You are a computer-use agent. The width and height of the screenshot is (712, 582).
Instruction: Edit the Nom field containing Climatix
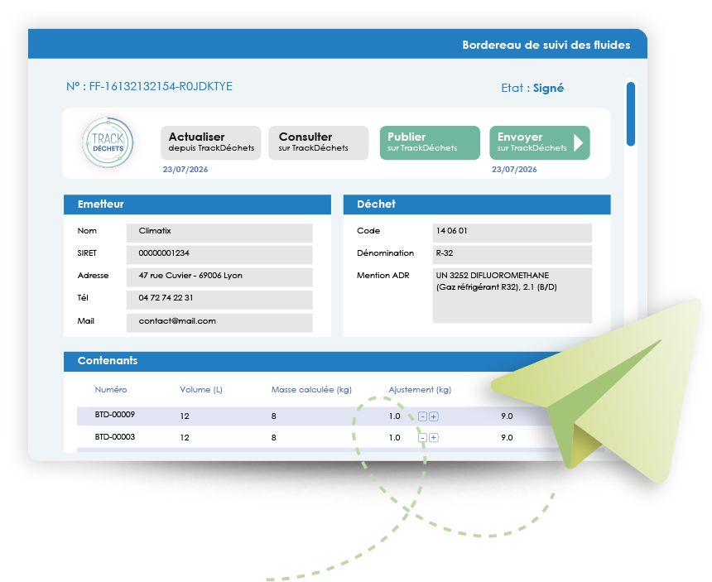pos(219,233)
